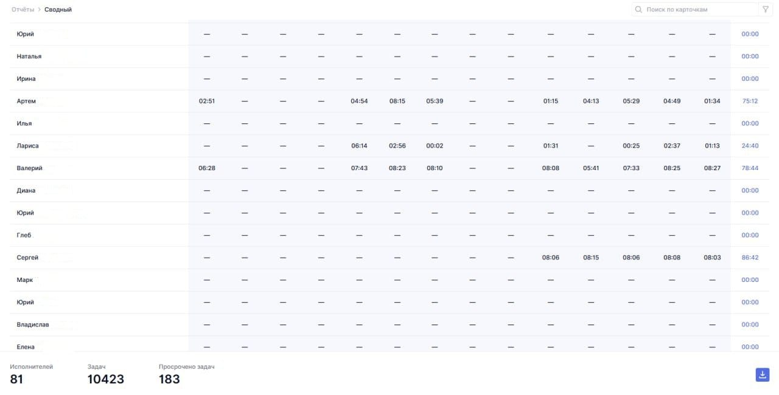Screen dimensions: 779x395
Task: Select Владислав in the name column
Action: (33, 325)
